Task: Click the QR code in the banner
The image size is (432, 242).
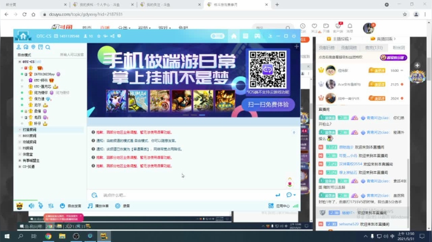Action: [268, 69]
